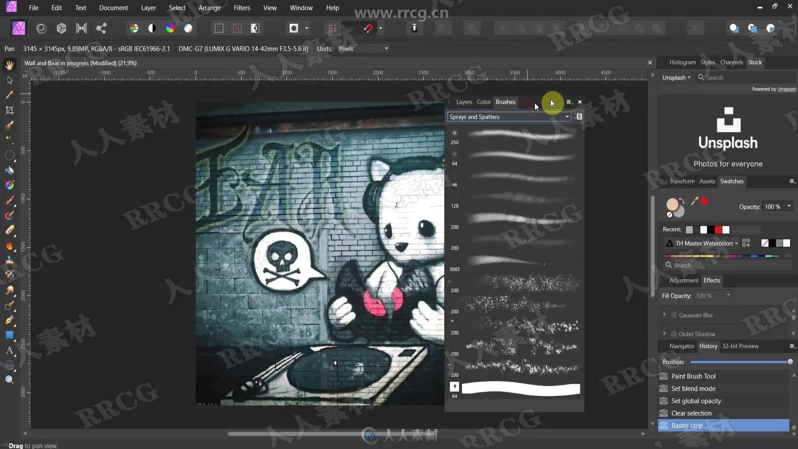Apply Auto Colors from the toolbar
Screen dimensions: 798x449
[x=170, y=28]
